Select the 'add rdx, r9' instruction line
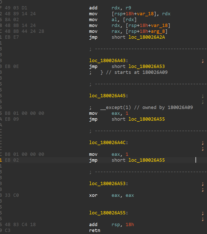Image resolution: width=207 pixels, height=234 pixels. 110,8
